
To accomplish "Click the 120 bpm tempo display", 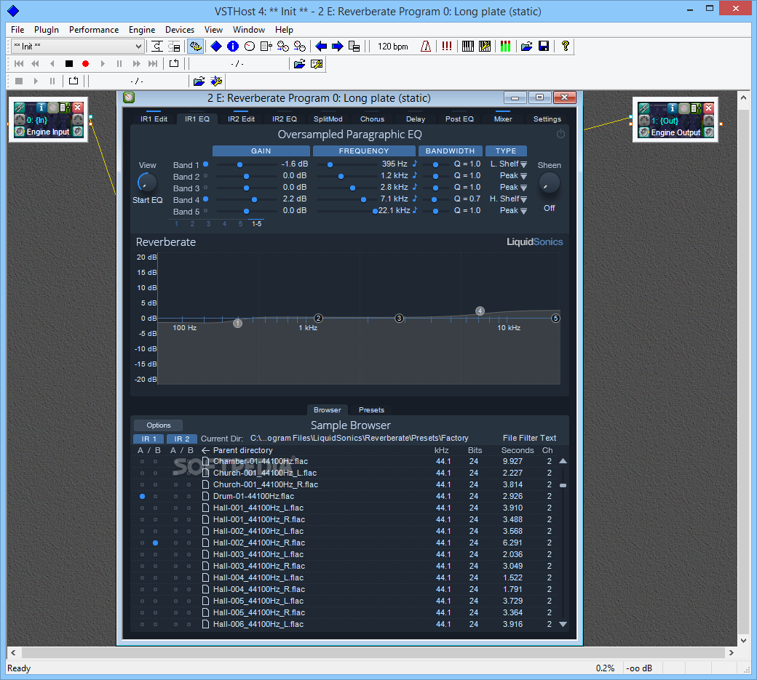I will (392, 47).
